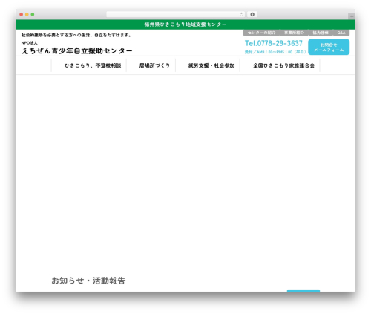Screen dimensions: 371x314
Task: Select 全国ひきこもり家族連合会 menu item
Action: [283, 65]
